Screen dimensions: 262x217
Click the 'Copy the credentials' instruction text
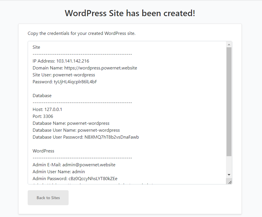(82, 33)
